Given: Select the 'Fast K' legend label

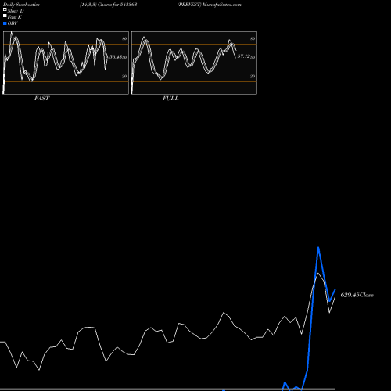Looking at the screenshot, I should tap(15, 17).
